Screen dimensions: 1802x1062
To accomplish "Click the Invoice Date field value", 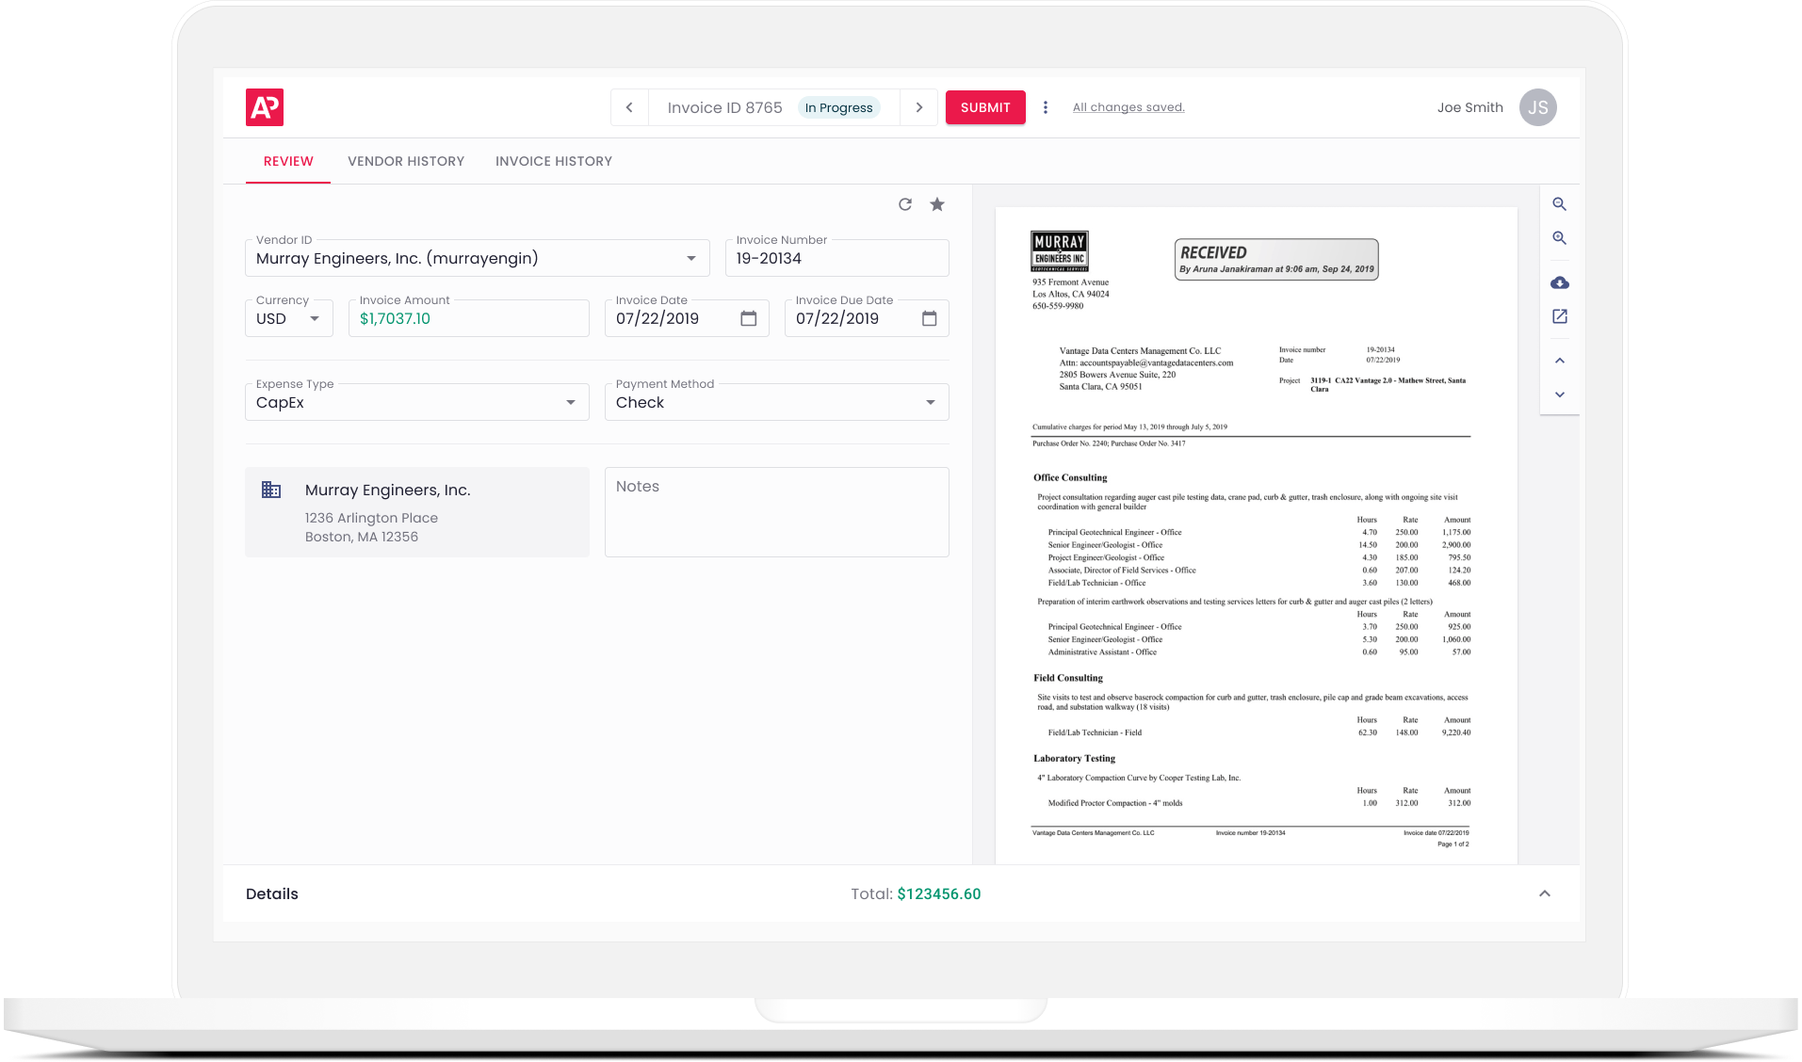I will click(657, 318).
